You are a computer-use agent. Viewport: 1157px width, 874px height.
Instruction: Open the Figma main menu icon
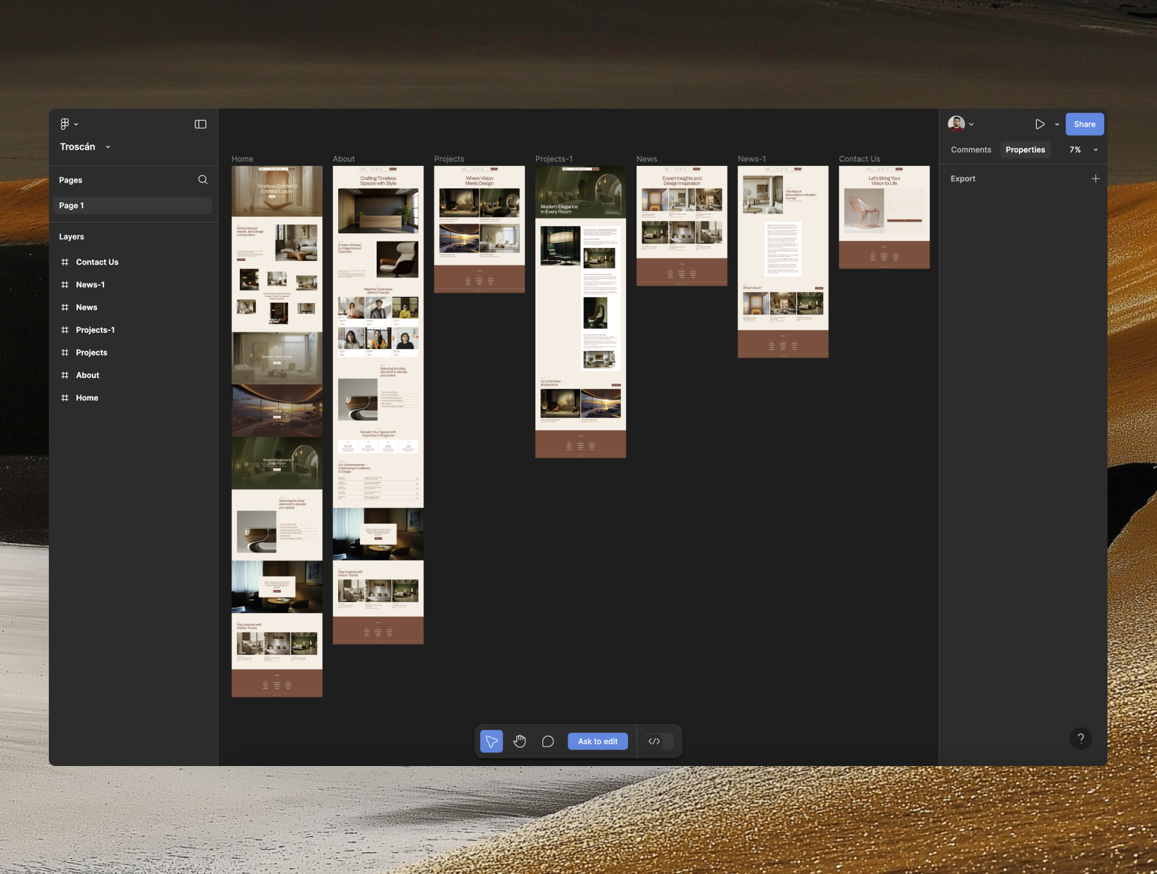65,124
